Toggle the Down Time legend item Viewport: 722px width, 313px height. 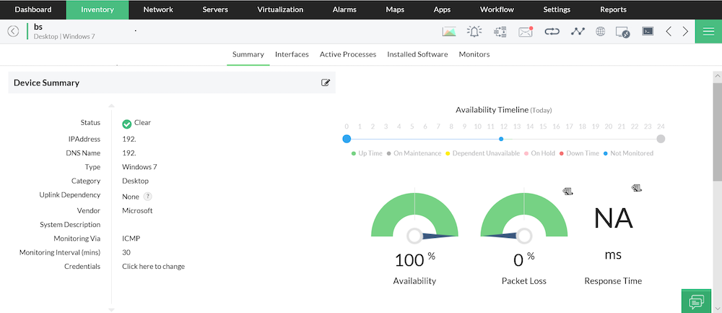click(x=579, y=153)
